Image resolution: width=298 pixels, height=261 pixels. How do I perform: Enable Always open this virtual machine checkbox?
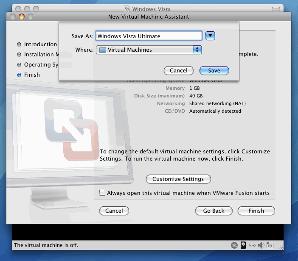click(102, 193)
